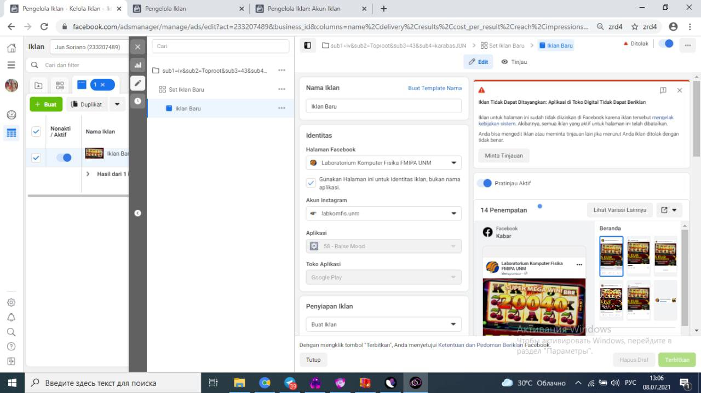
Task: Open the chart performance view icon
Action: pos(137,65)
